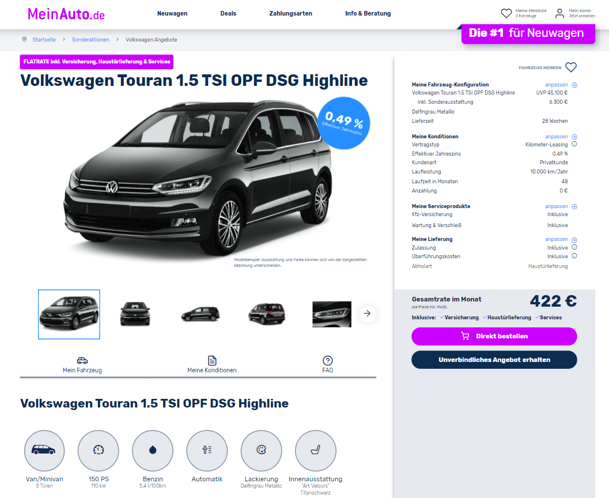Click arrow icon beside Serviceprodukte anpassen
The width and height of the screenshot is (609, 498).
click(574, 207)
